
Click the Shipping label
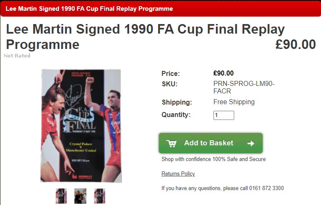[x=177, y=102]
